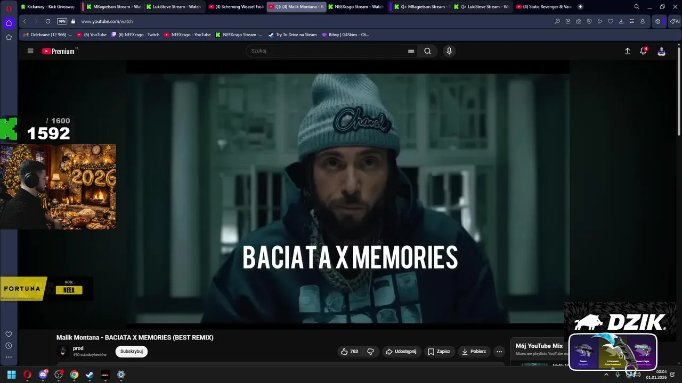Click the Udostępnij share button

coord(401,351)
